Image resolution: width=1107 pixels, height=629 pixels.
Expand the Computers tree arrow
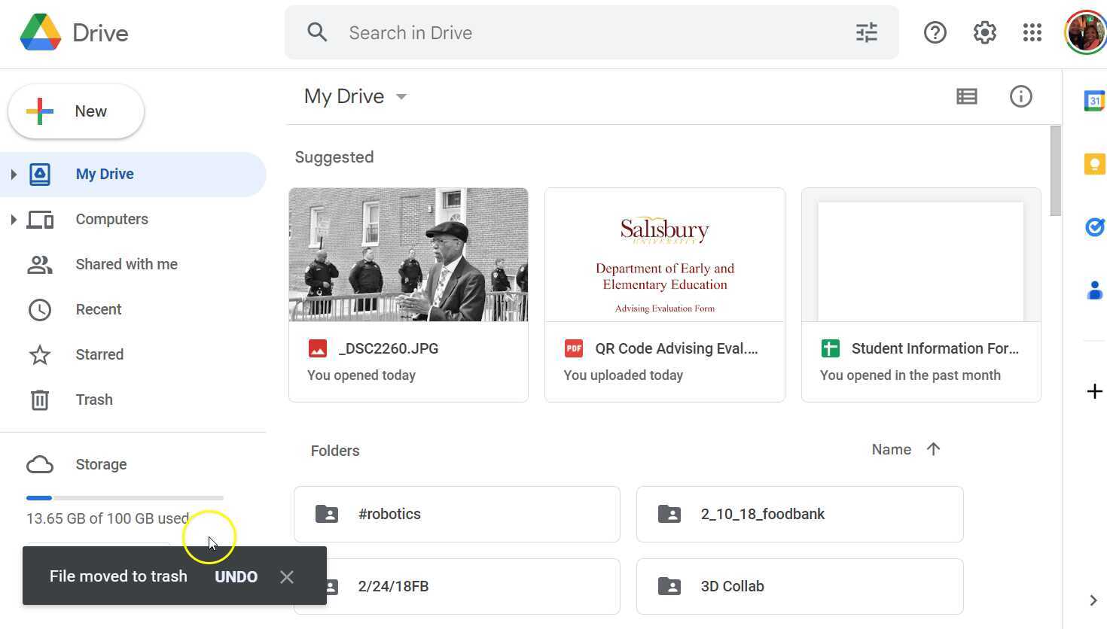(x=14, y=220)
